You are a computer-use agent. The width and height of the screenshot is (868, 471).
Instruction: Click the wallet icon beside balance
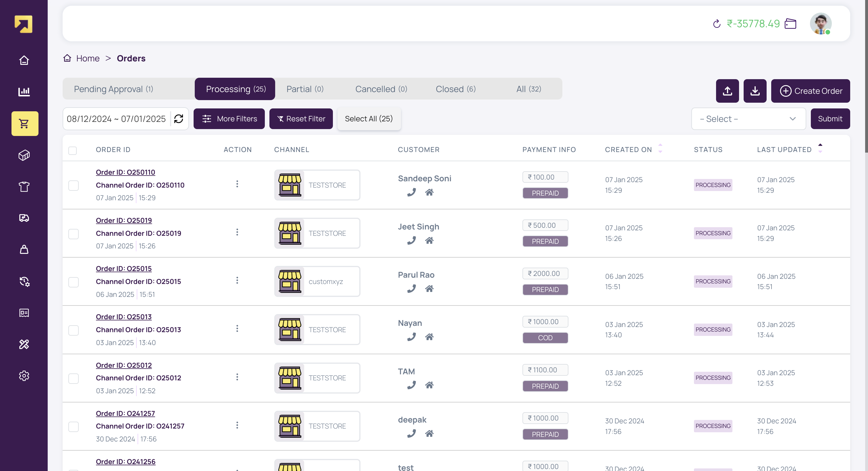(x=790, y=24)
